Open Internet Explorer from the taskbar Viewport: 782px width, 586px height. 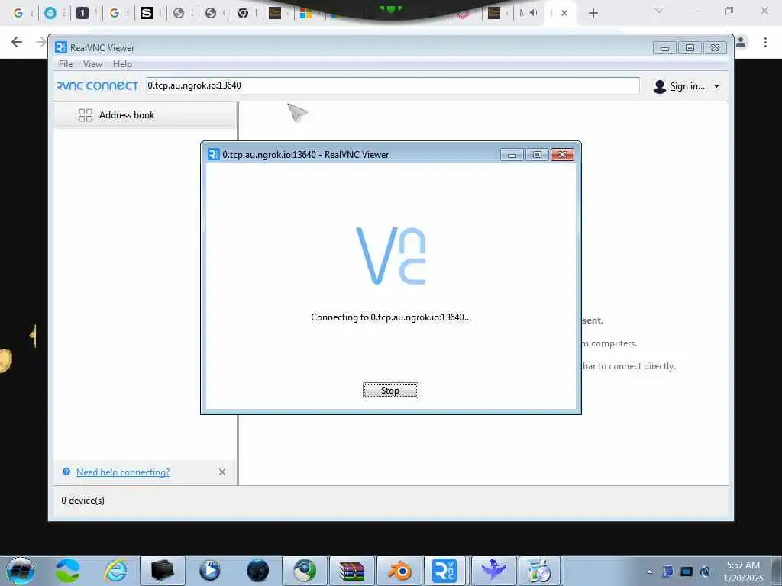pos(115,571)
